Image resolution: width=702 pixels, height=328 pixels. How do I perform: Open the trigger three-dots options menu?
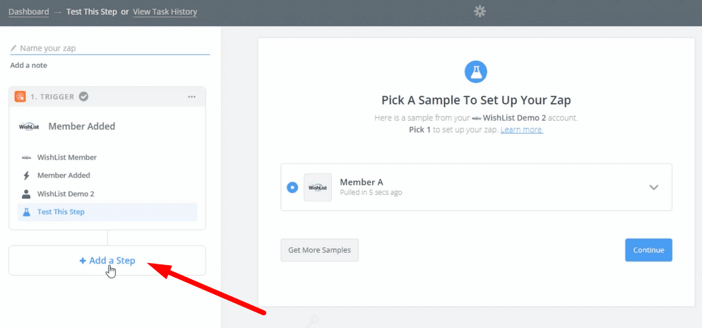coord(191,97)
